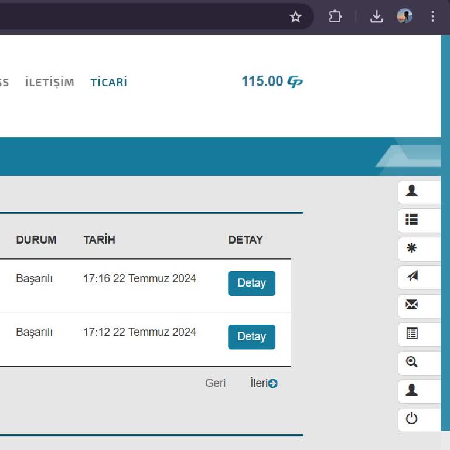The width and height of the screenshot is (450, 450).
Task: Click the first user profile sidebar icon
Action: click(411, 191)
